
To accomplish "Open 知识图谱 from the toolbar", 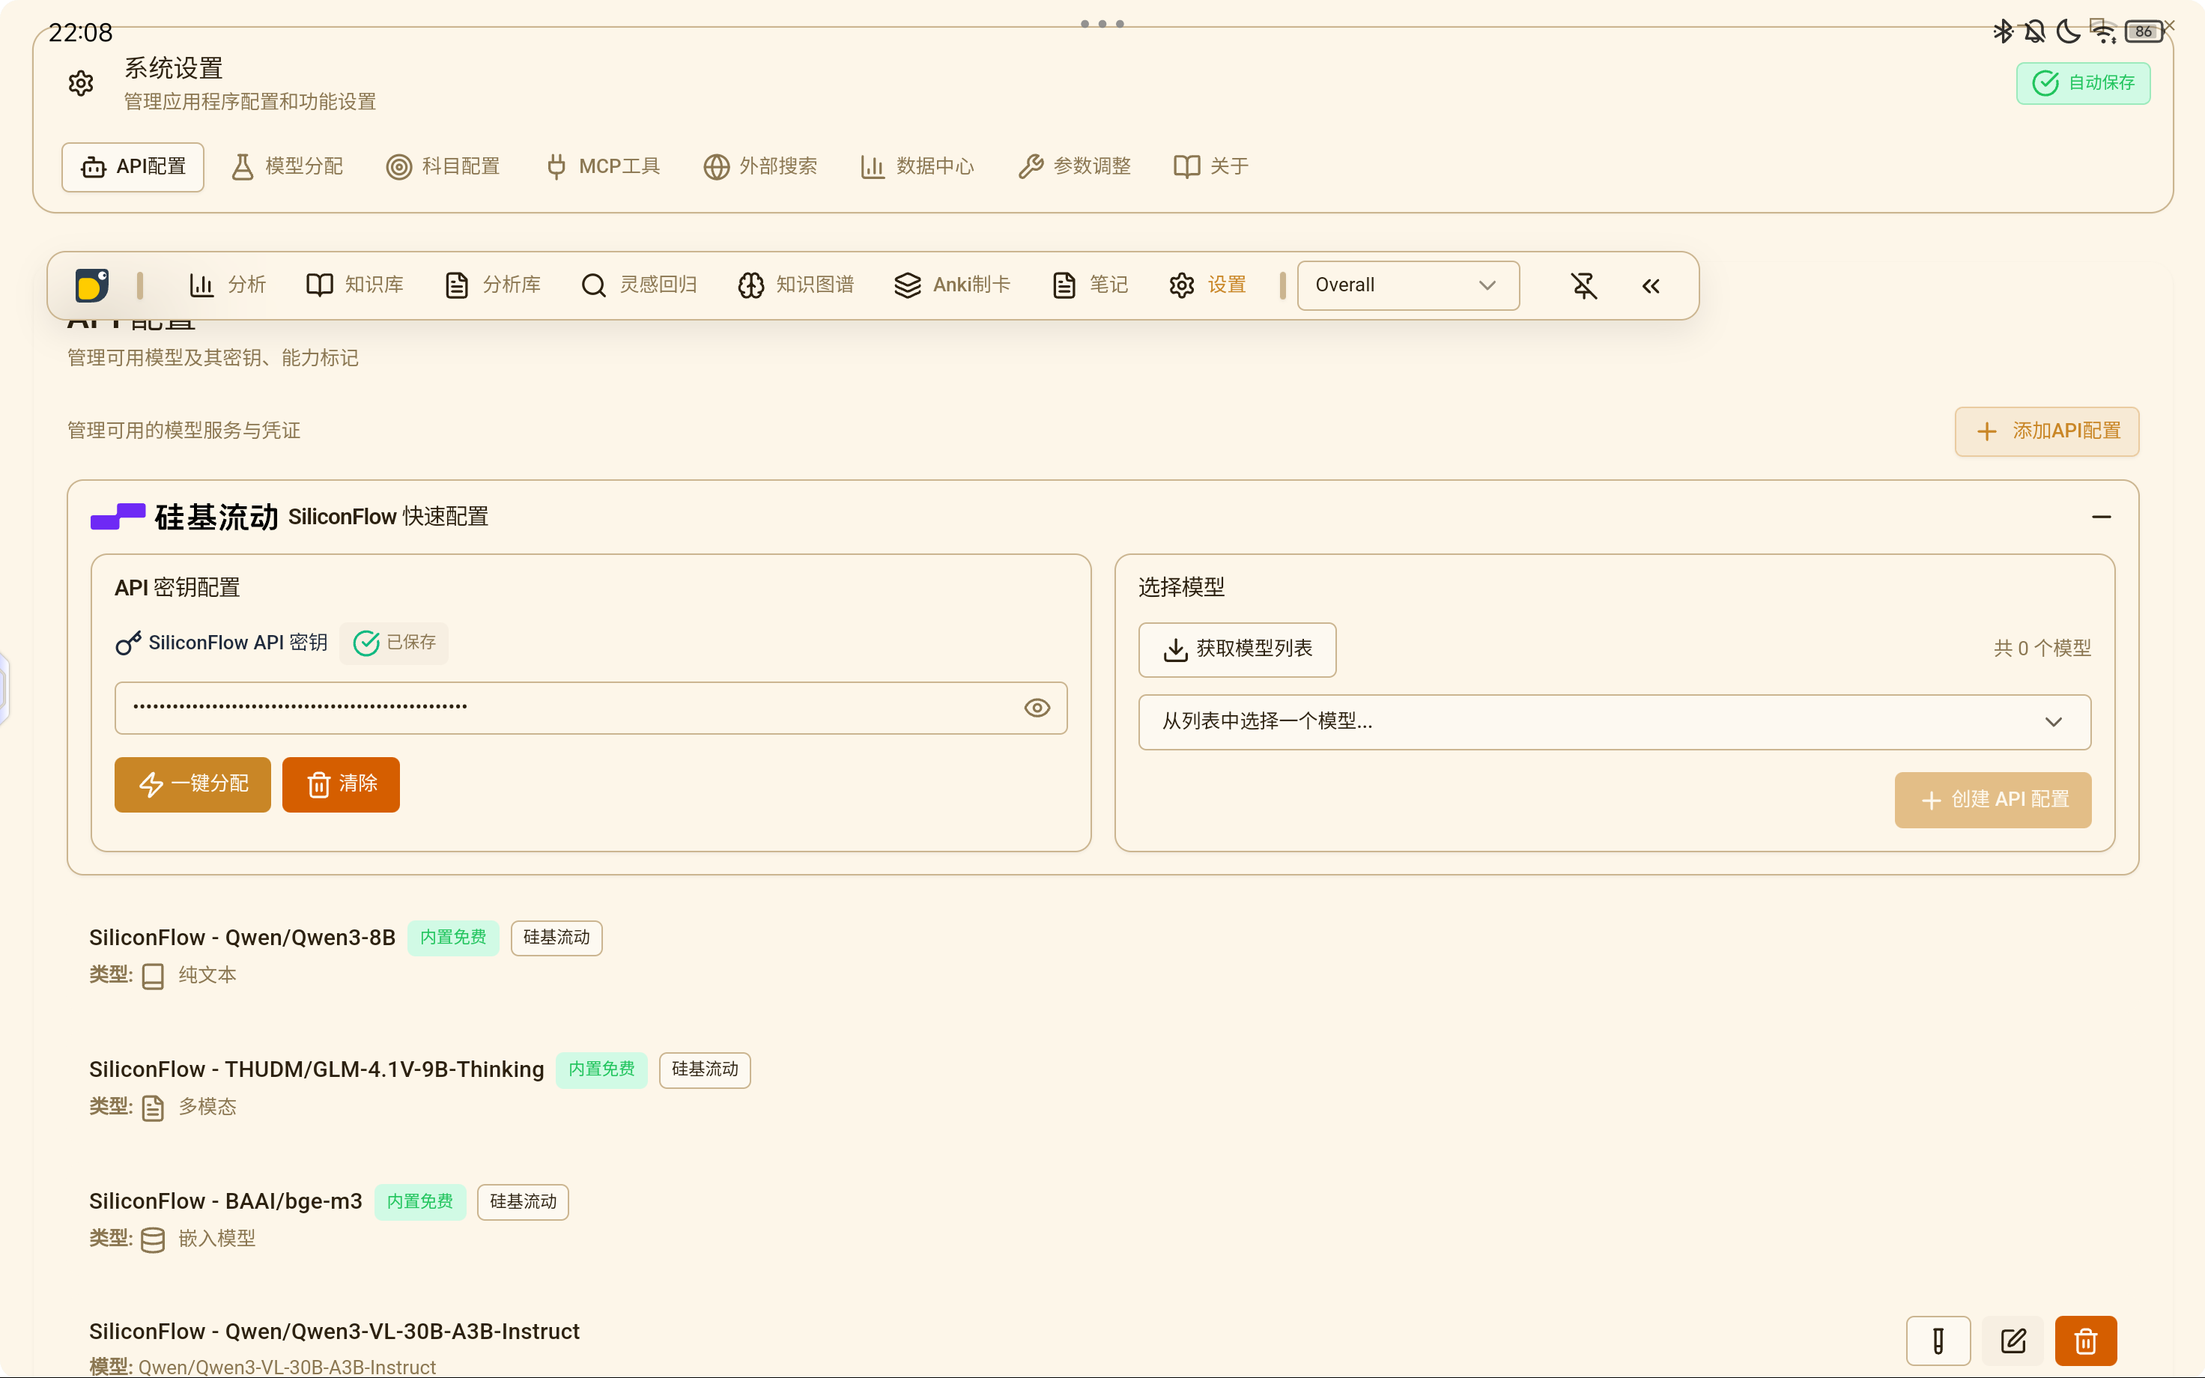I will point(795,285).
